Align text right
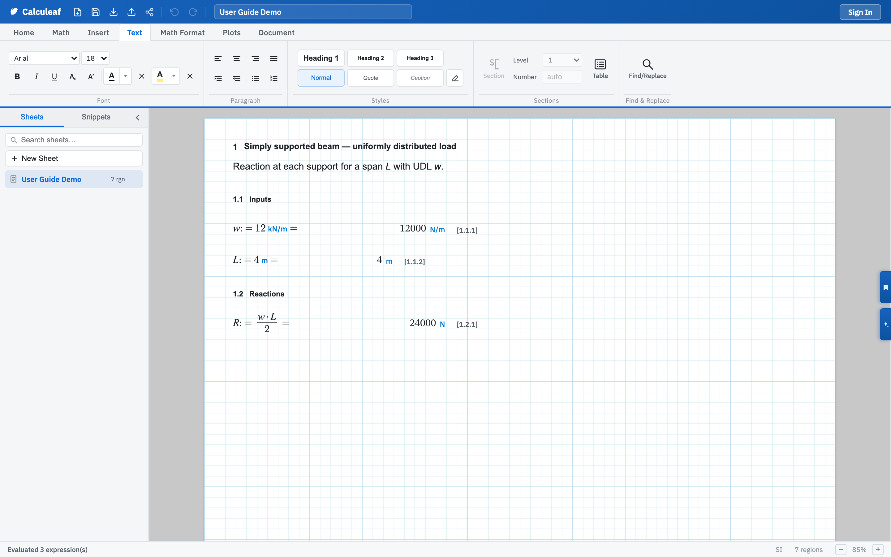 pyautogui.click(x=255, y=58)
